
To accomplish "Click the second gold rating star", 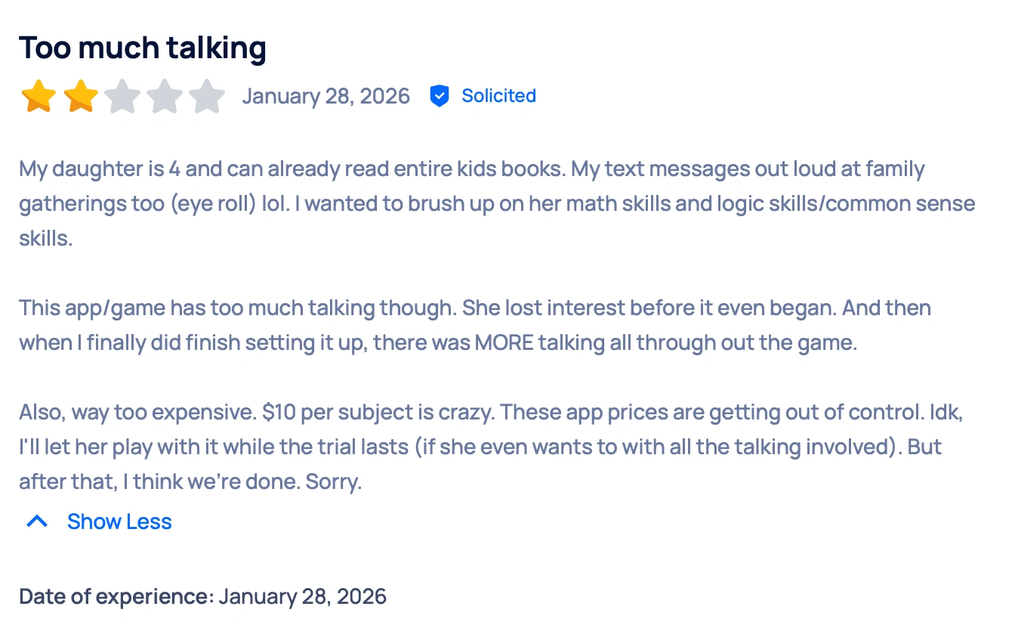I will tap(81, 97).
